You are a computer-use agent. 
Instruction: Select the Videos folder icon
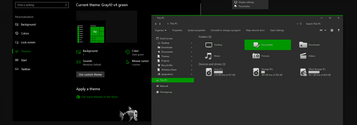coord(303,56)
